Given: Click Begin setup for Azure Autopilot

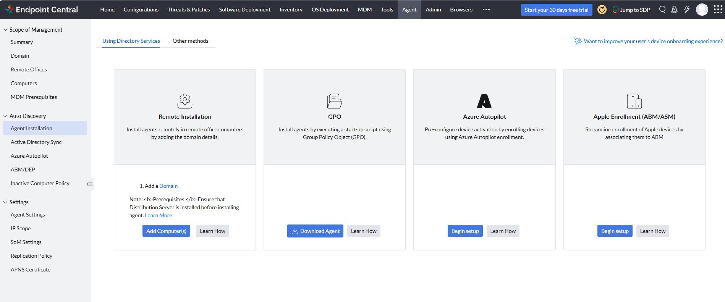Looking at the screenshot, I should click(465, 231).
